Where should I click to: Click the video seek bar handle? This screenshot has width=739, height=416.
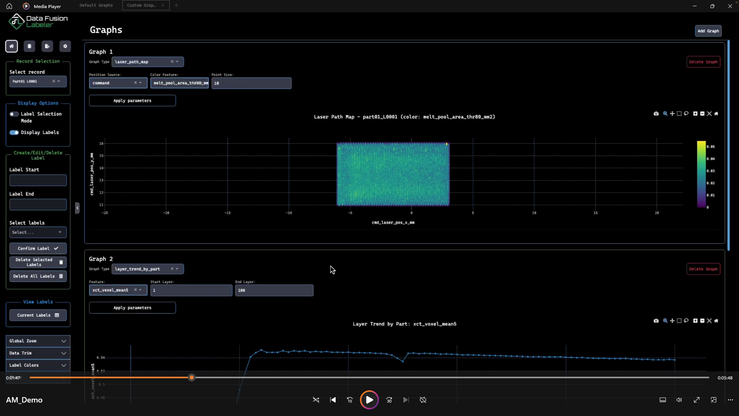pos(192,377)
